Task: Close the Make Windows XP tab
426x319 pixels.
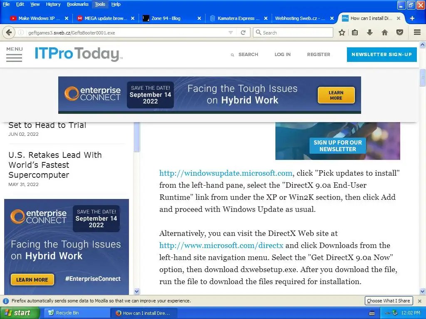Action: pos(66,18)
